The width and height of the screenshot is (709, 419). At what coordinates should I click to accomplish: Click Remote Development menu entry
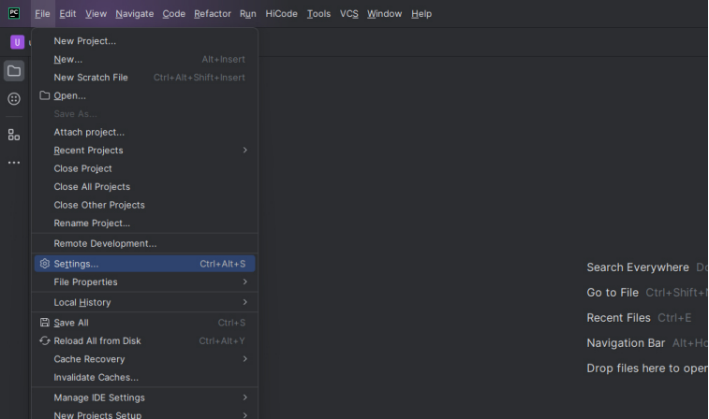pyautogui.click(x=105, y=244)
